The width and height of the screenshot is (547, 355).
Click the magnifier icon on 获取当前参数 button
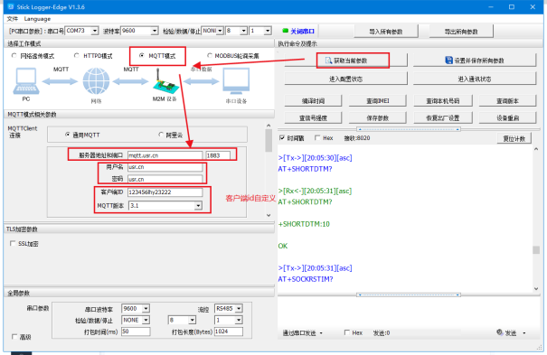[x=328, y=61]
